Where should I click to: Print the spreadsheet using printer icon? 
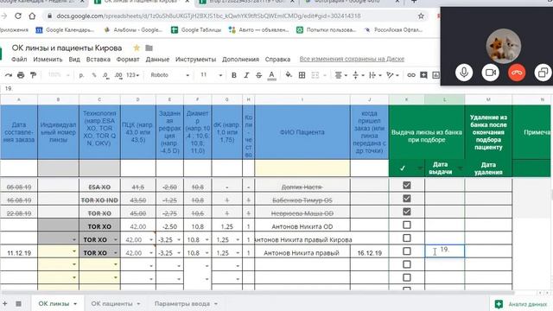tap(21, 75)
